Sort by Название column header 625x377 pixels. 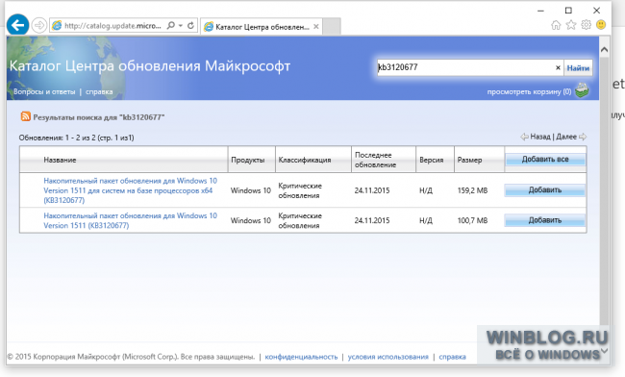tap(60, 160)
